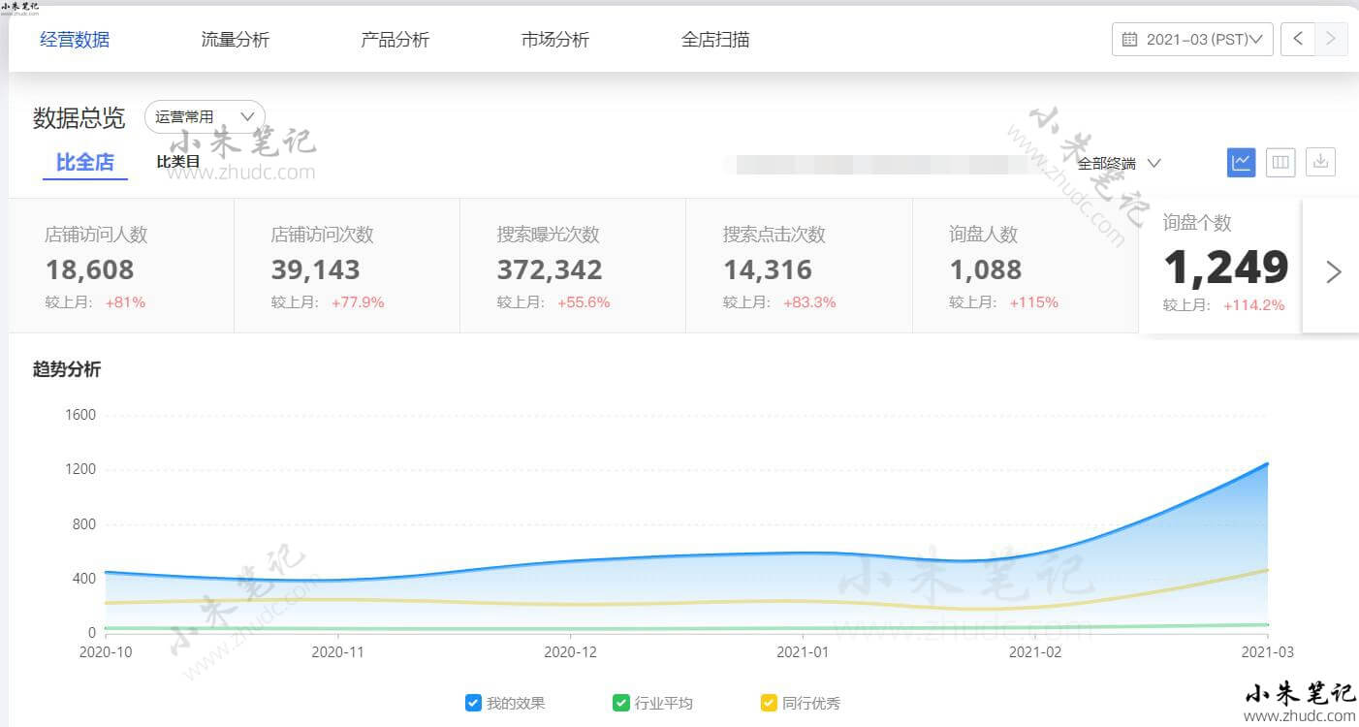Switch to 比类目 tab
1359x727 pixels.
[x=178, y=162]
